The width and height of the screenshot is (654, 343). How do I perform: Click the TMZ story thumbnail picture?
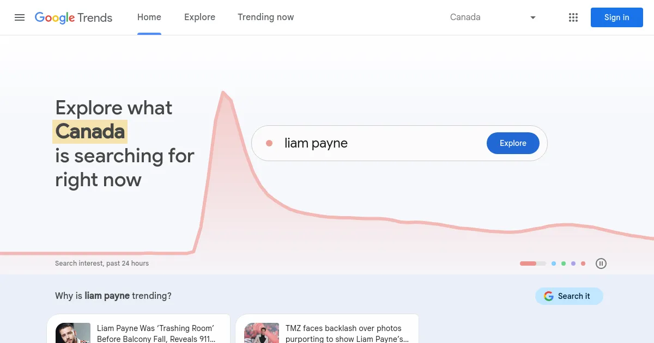(261, 333)
